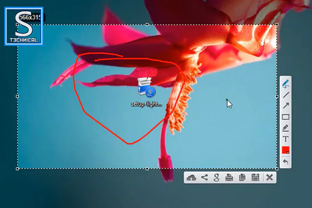Close the Lightshot capture toolbar
Viewport: 312px width, 208px height.
(x=269, y=177)
